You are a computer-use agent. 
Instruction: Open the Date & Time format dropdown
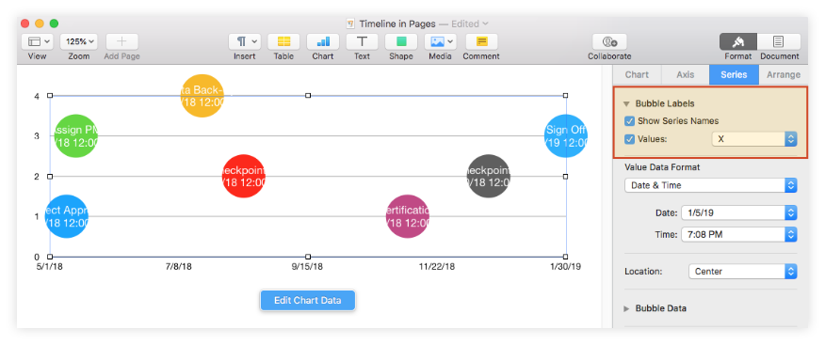click(x=711, y=185)
